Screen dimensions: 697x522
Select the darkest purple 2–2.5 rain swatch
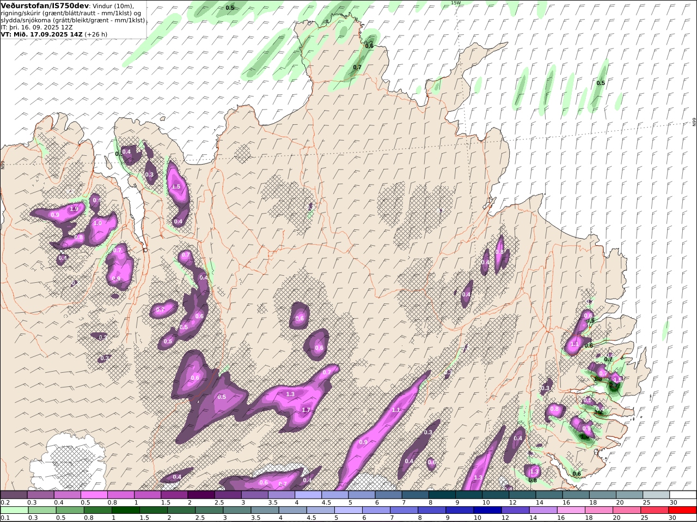[200, 495]
